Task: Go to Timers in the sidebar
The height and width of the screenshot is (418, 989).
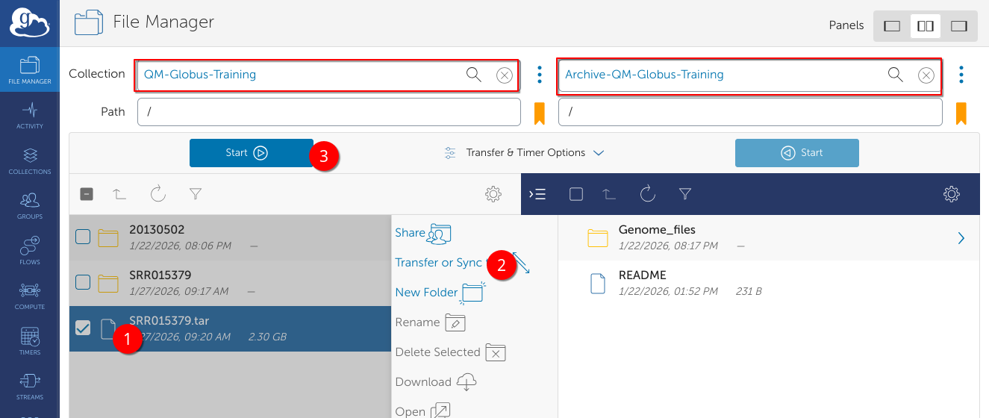Action: pos(30,341)
